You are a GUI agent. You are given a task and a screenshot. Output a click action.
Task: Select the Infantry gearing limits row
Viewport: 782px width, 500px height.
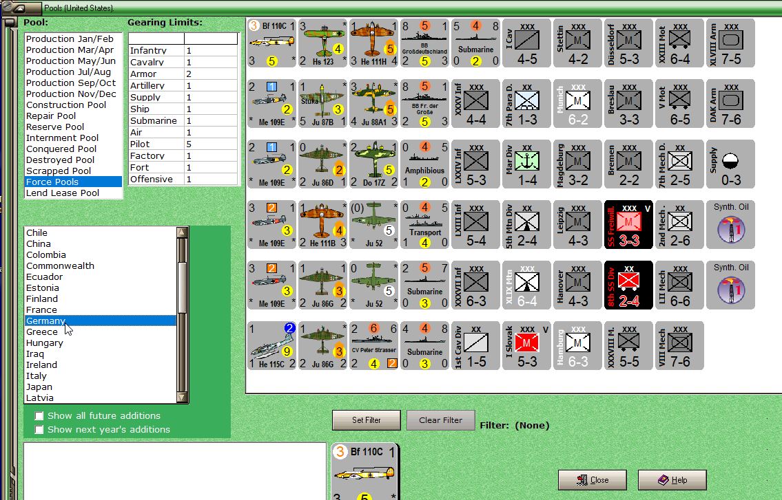183,50
